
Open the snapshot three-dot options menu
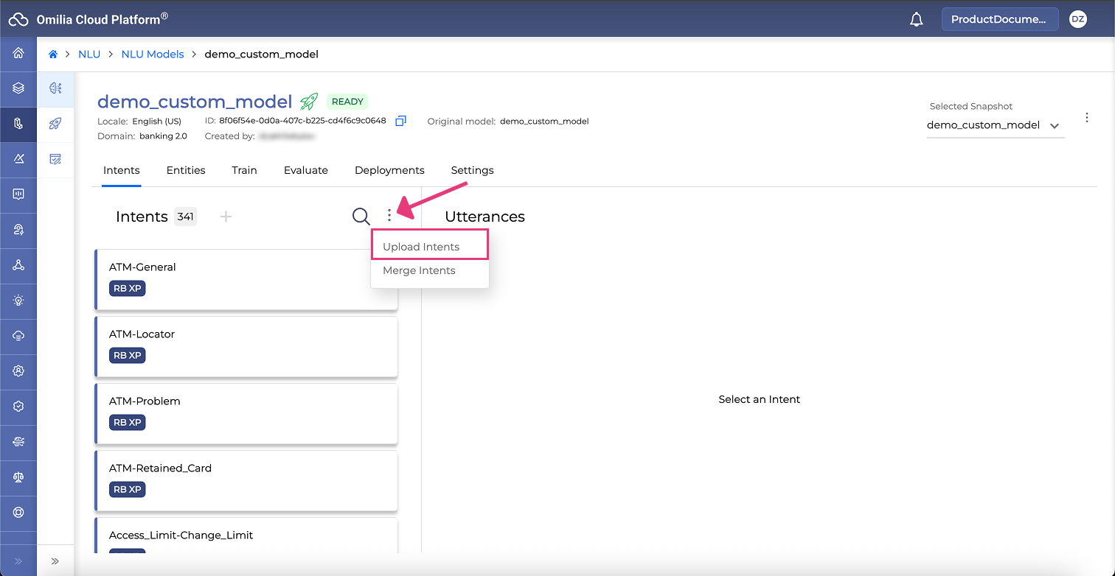pos(1086,118)
